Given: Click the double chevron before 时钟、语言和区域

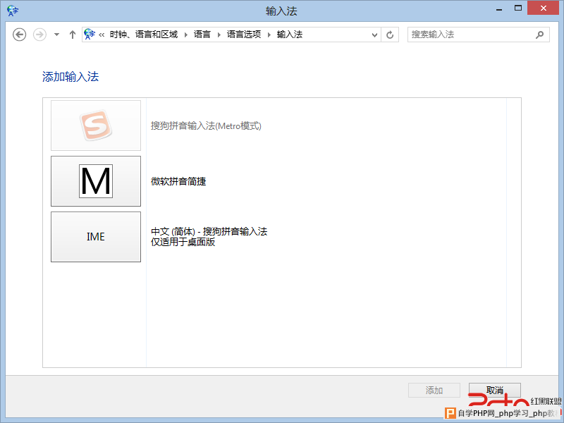Looking at the screenshot, I should [x=102, y=35].
